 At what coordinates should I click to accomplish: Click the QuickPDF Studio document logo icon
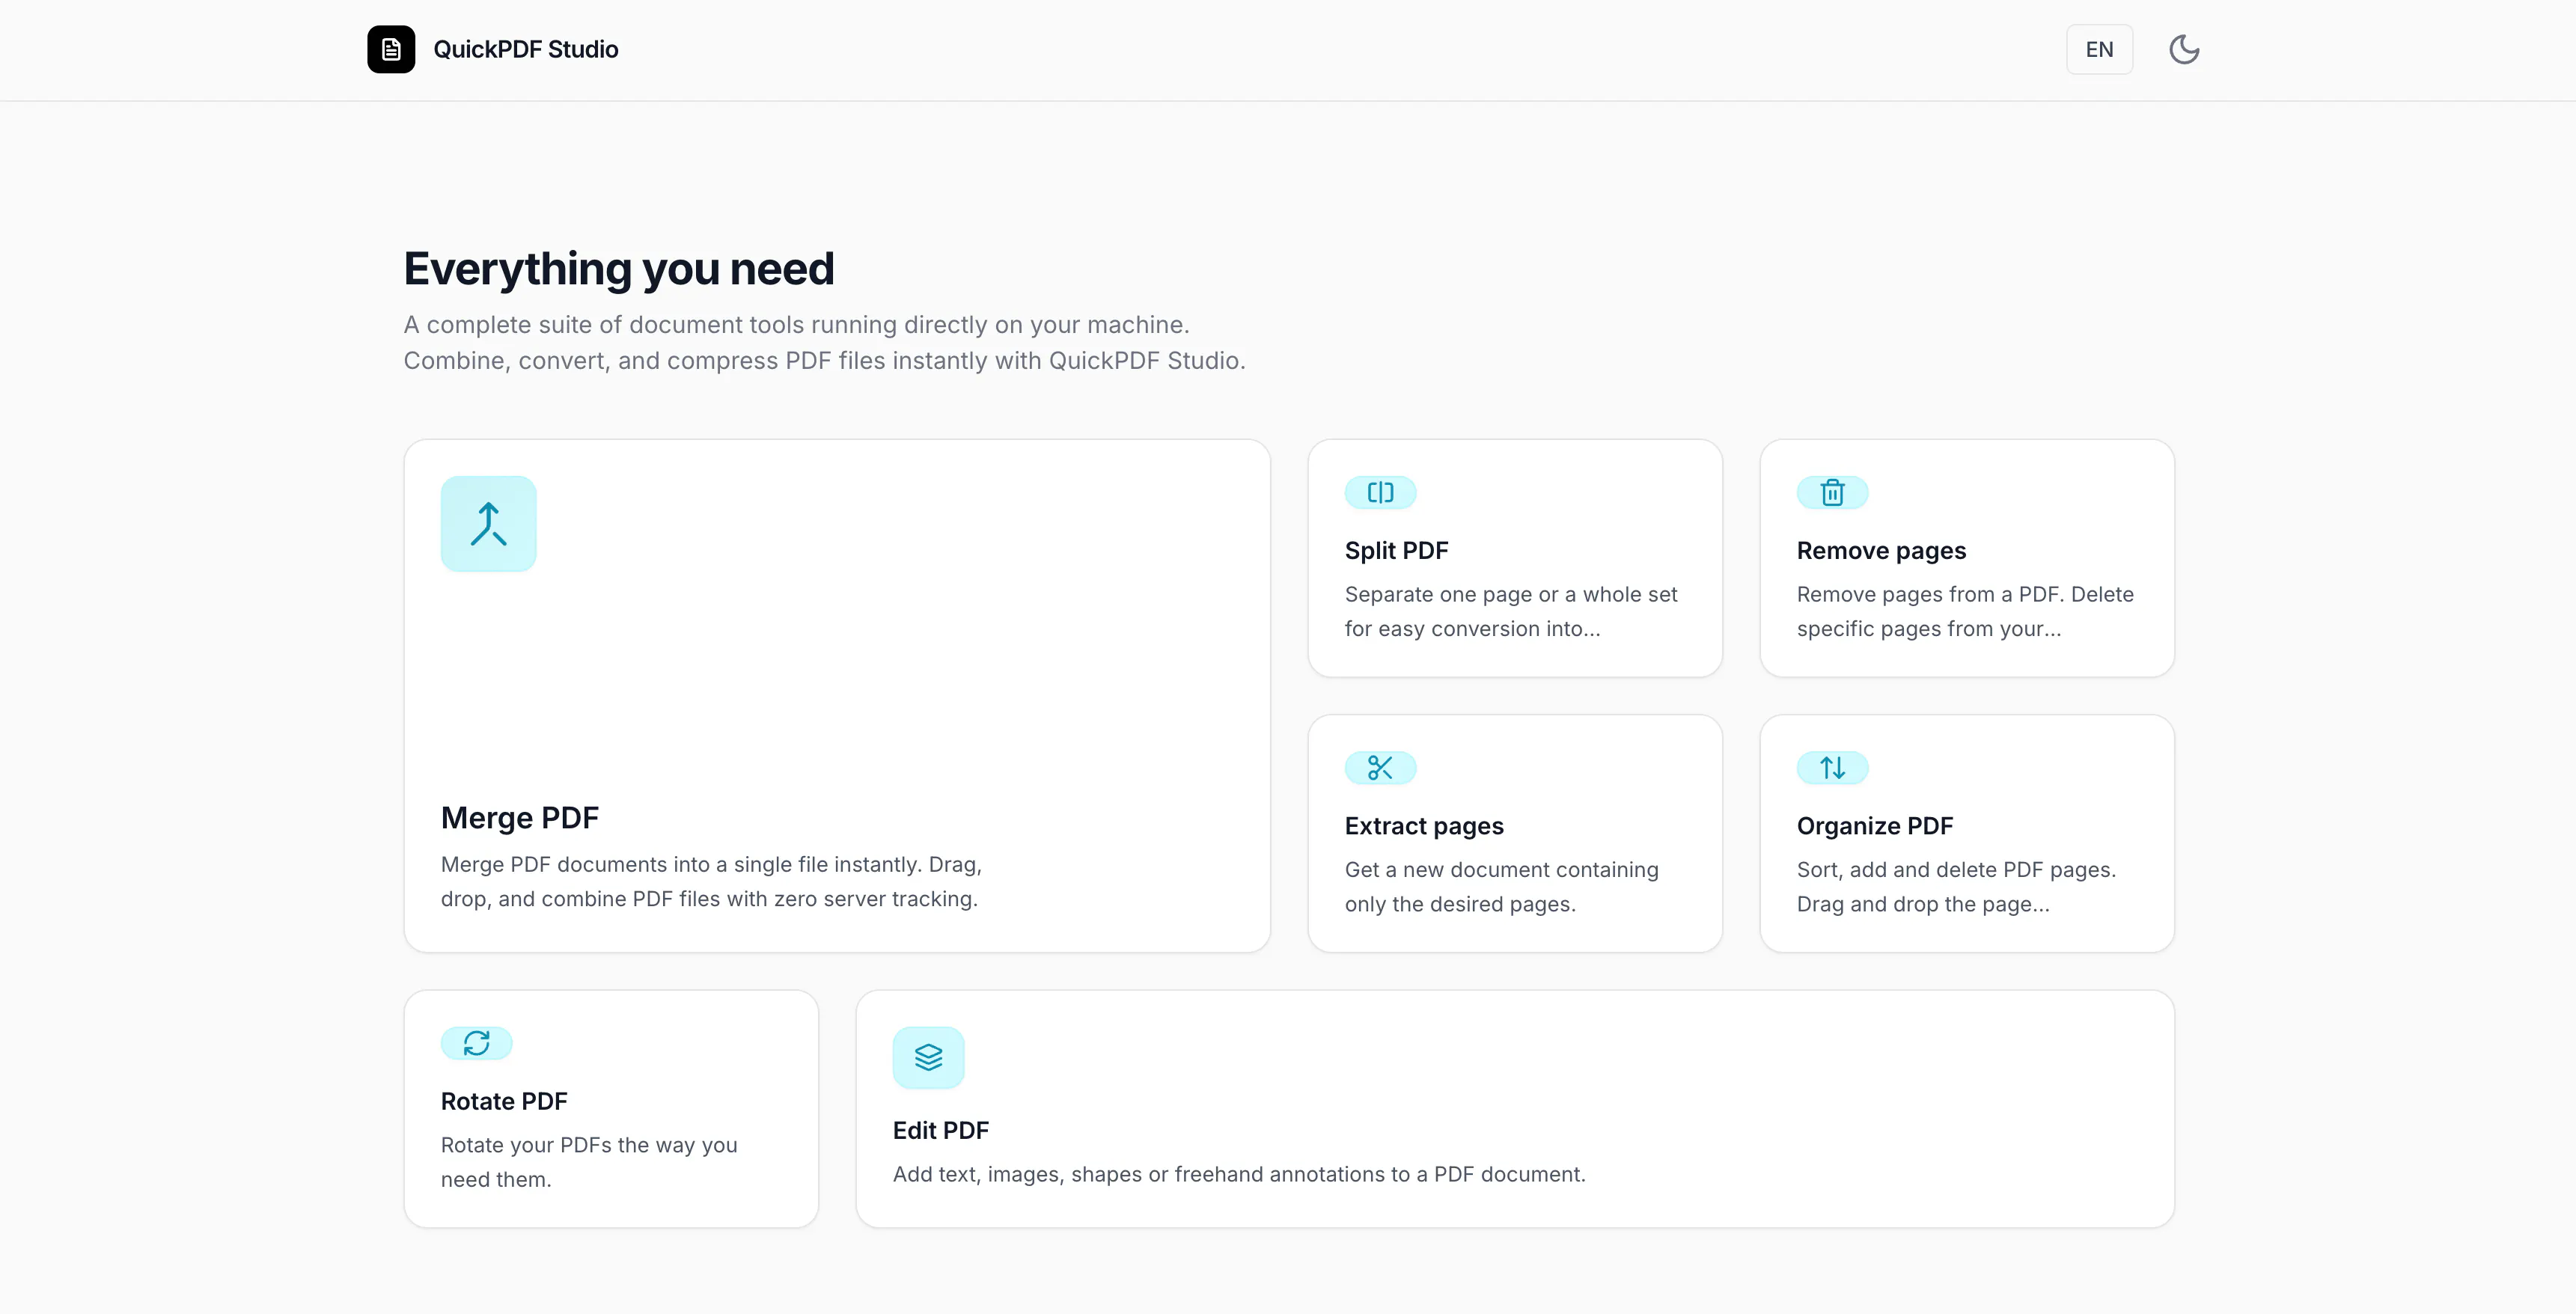click(391, 49)
